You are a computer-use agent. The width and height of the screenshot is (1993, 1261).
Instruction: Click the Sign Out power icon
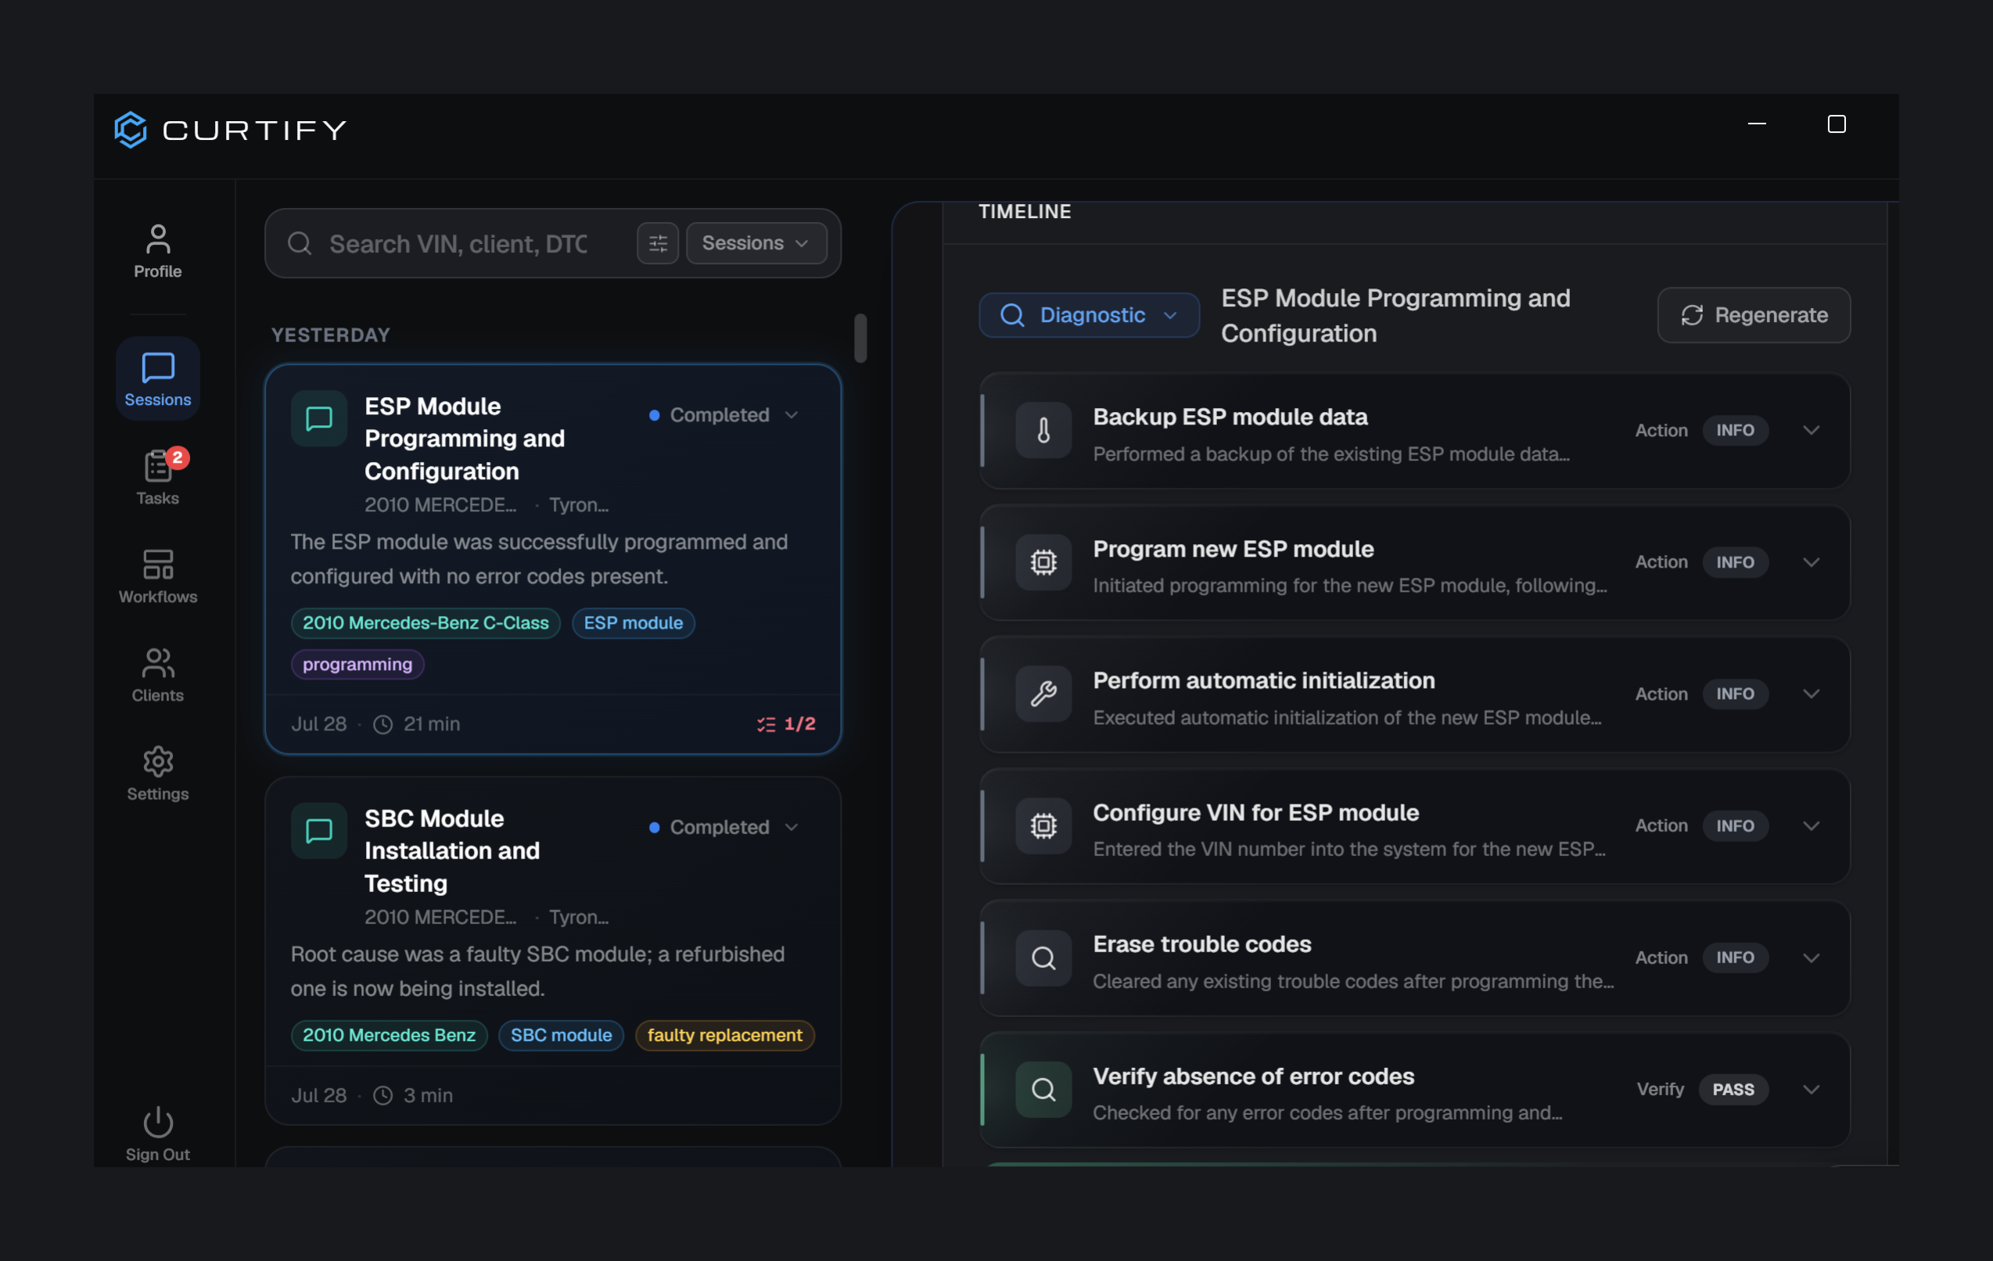(x=157, y=1123)
